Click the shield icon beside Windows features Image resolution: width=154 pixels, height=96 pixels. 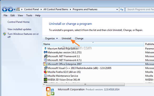click(4, 34)
